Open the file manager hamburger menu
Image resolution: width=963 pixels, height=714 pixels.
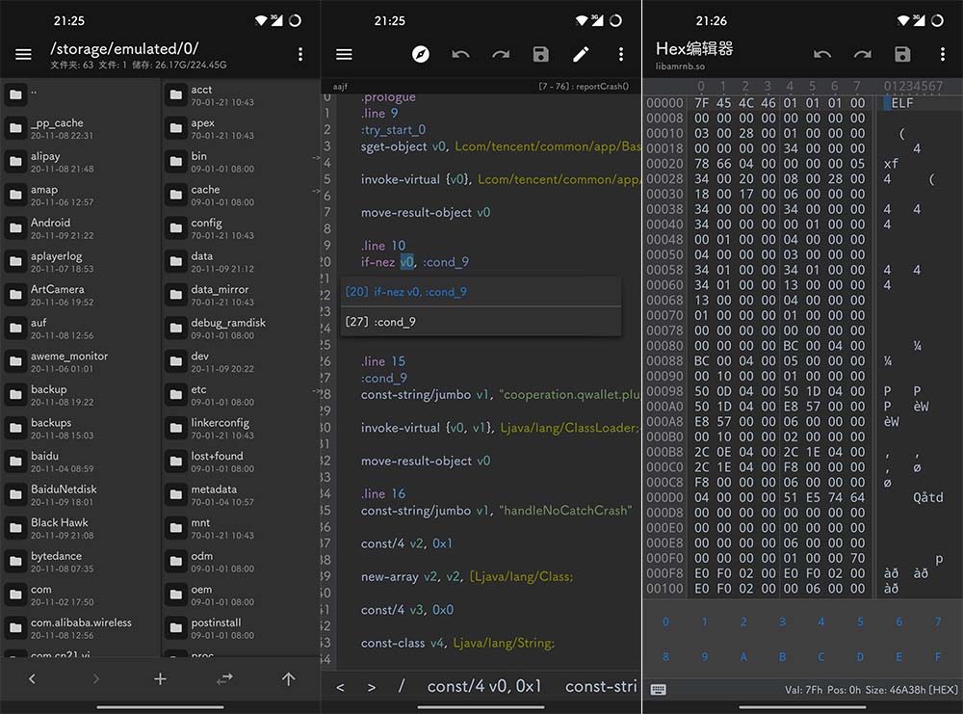click(23, 55)
